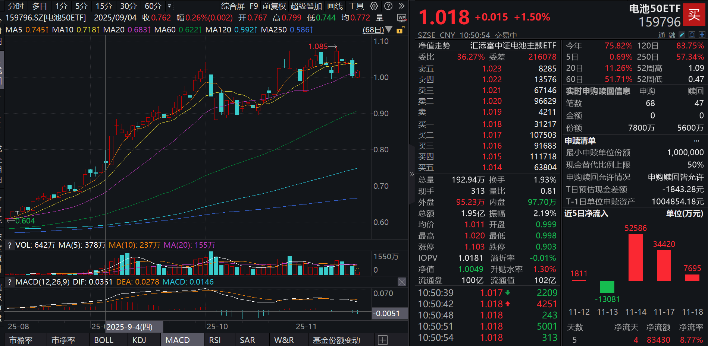
Task: Open the chart settings gear icon
Action: pos(373,6)
